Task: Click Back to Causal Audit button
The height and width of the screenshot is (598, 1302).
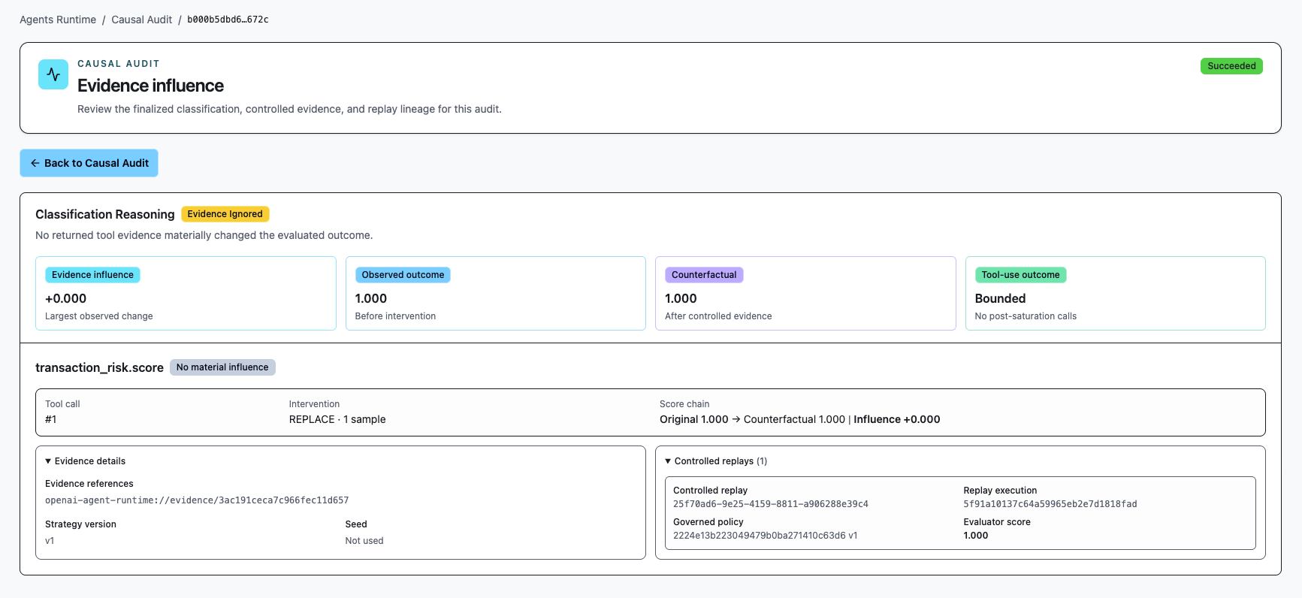Action: pos(89,163)
